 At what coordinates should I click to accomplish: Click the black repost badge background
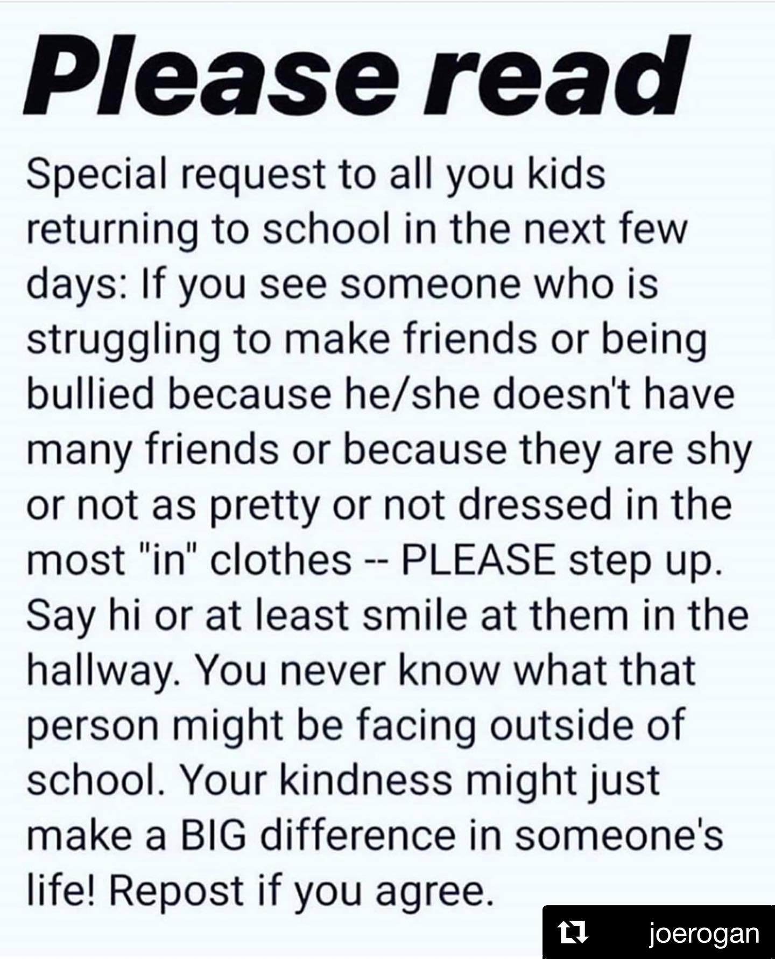(658, 932)
